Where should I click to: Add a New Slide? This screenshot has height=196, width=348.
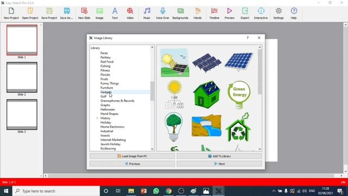(x=84, y=13)
